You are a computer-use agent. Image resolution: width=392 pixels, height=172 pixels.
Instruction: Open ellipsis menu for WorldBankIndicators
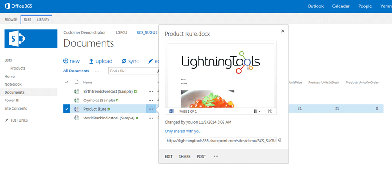click(151, 118)
